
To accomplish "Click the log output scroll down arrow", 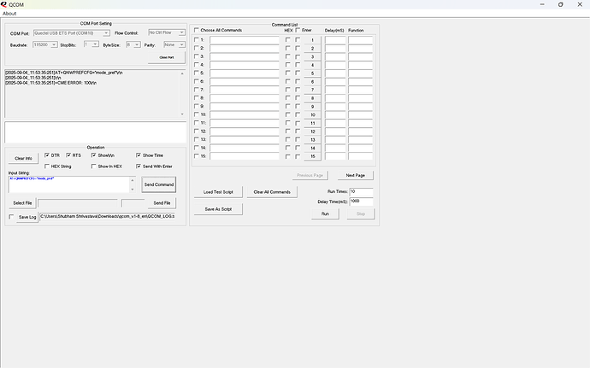I will [182, 114].
